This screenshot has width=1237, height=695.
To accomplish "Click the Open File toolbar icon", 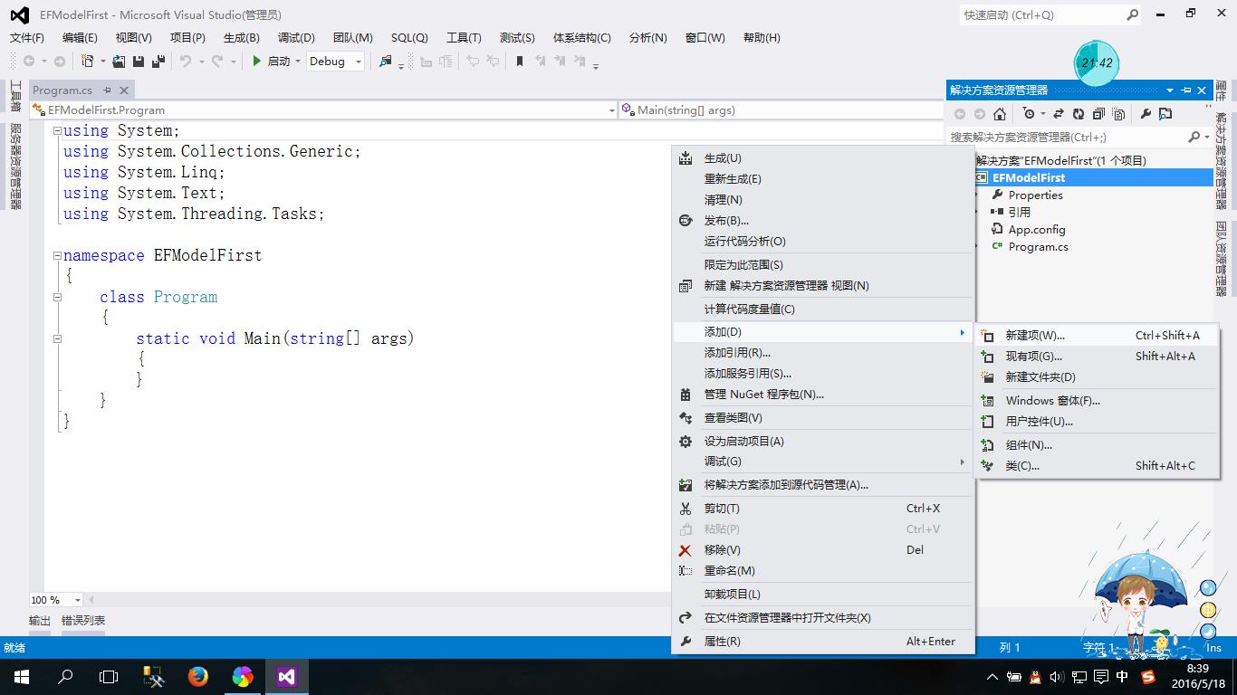I will tap(119, 62).
